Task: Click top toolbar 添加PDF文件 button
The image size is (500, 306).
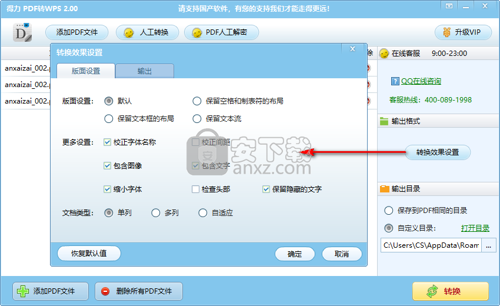Action: 77,32
